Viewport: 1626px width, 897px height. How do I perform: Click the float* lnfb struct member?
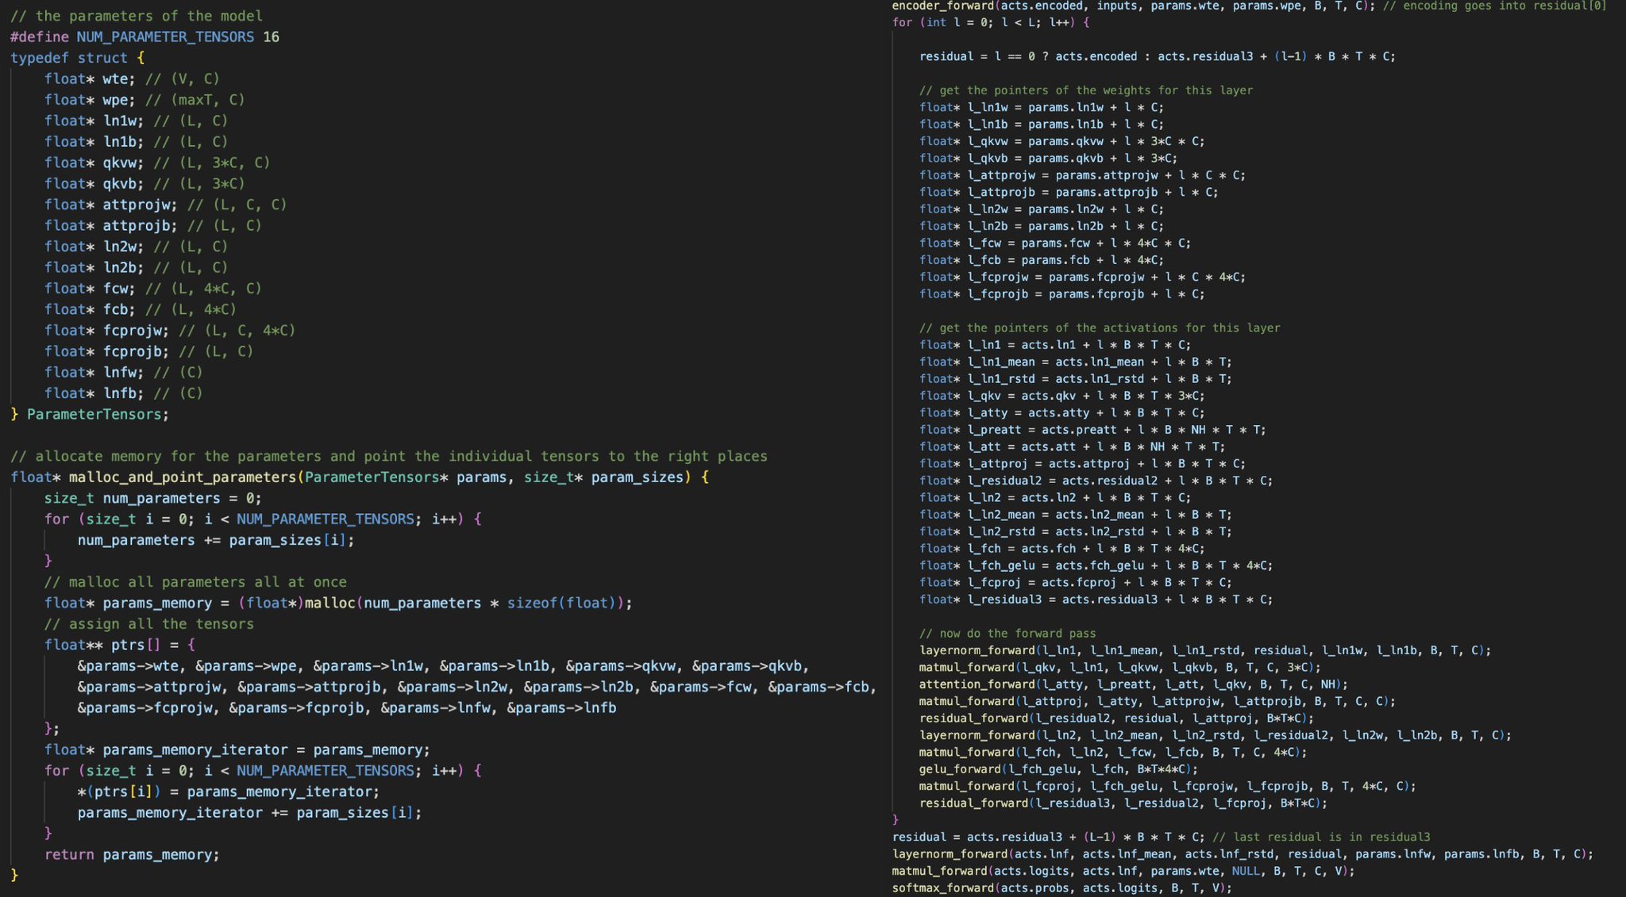94,393
